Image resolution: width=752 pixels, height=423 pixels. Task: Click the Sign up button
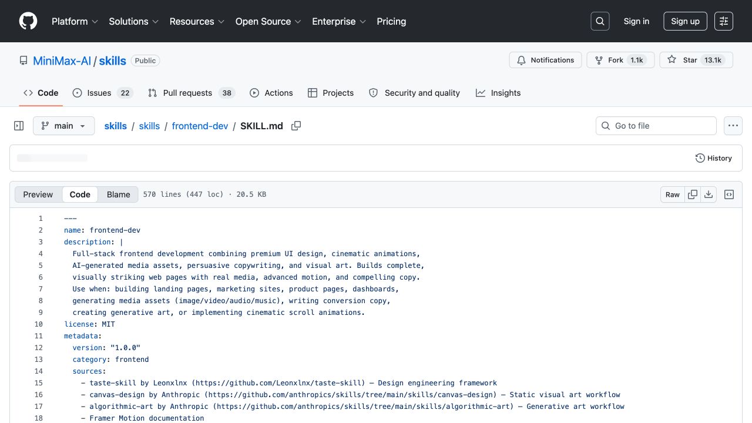(685, 21)
